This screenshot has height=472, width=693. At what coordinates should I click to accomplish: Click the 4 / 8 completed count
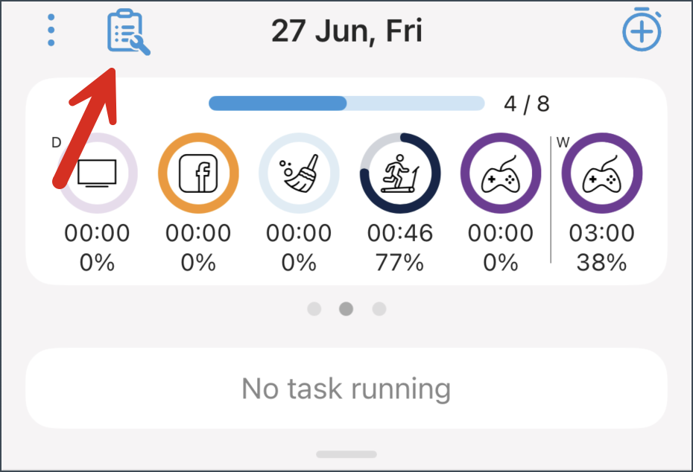527,104
